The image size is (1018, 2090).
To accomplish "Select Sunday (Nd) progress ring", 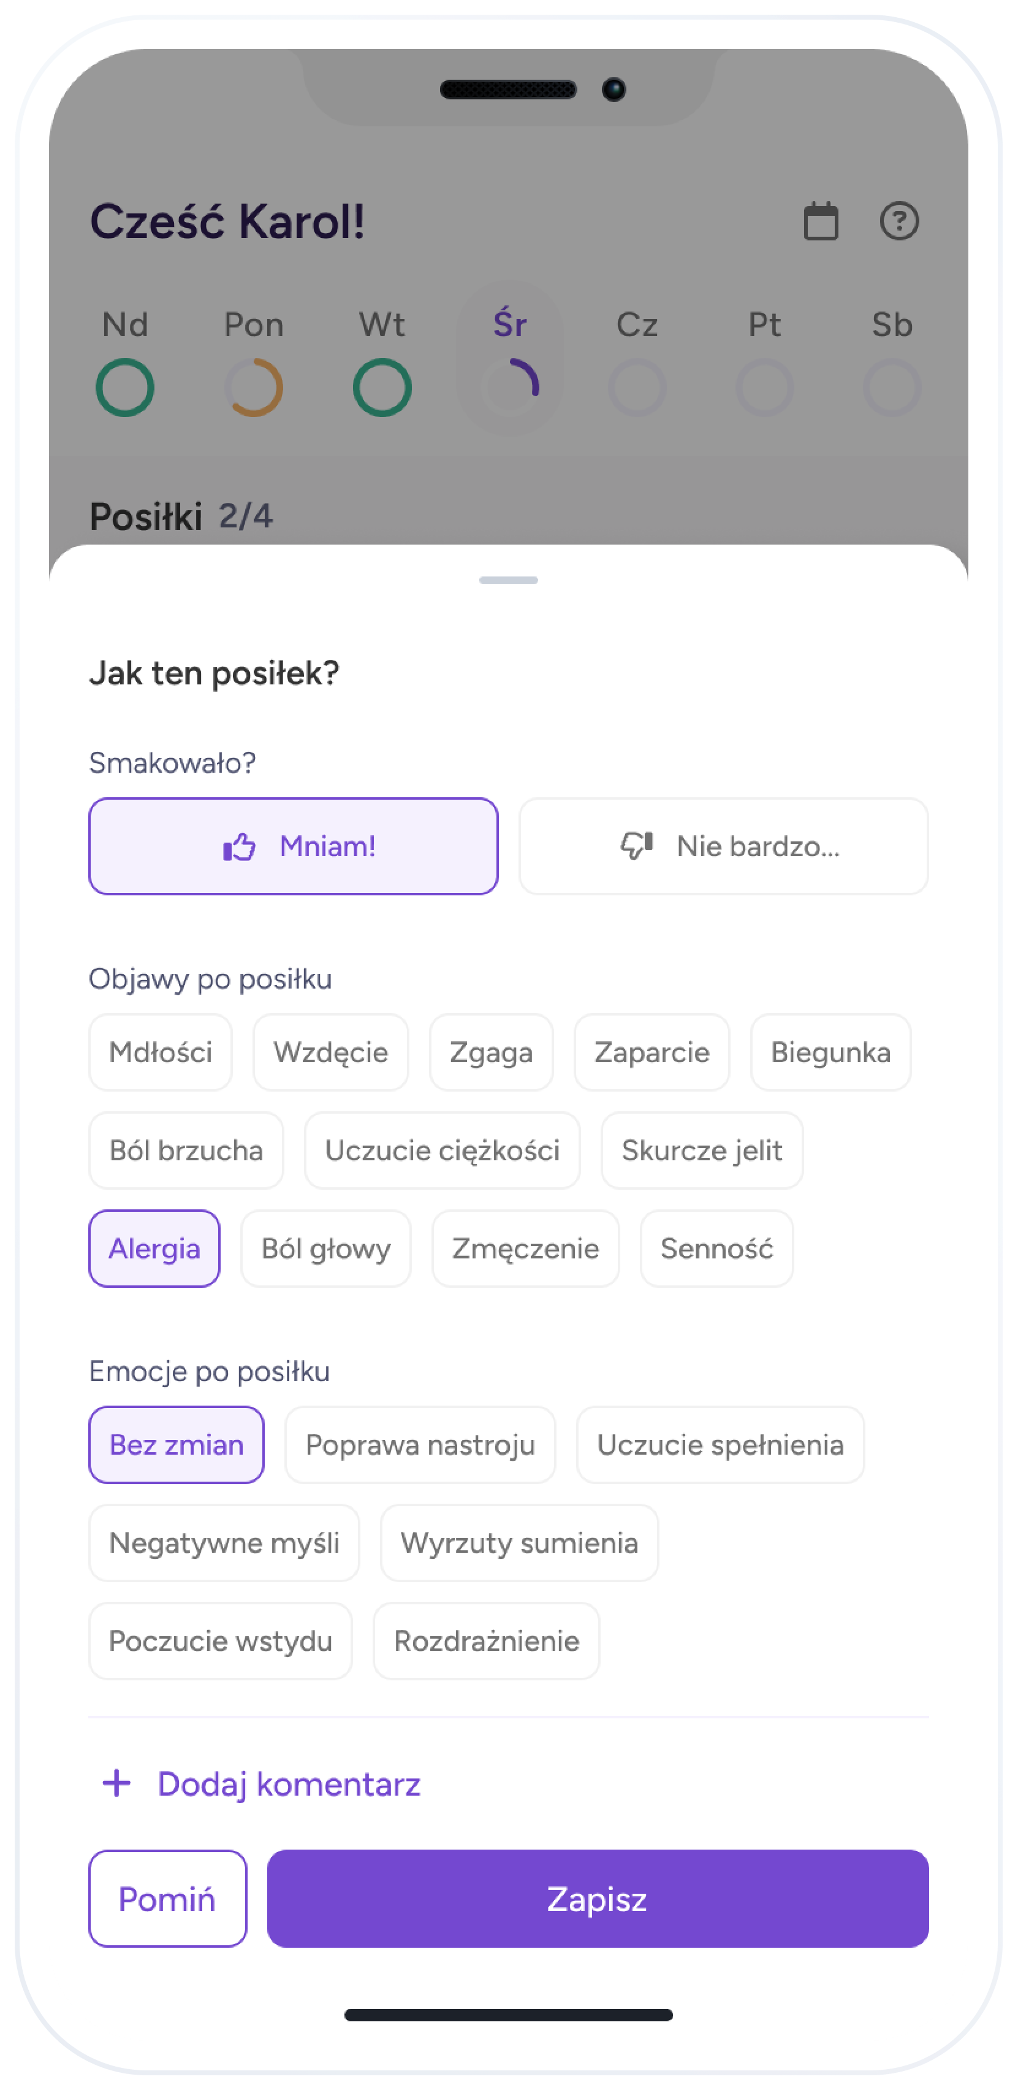I will click(x=125, y=387).
